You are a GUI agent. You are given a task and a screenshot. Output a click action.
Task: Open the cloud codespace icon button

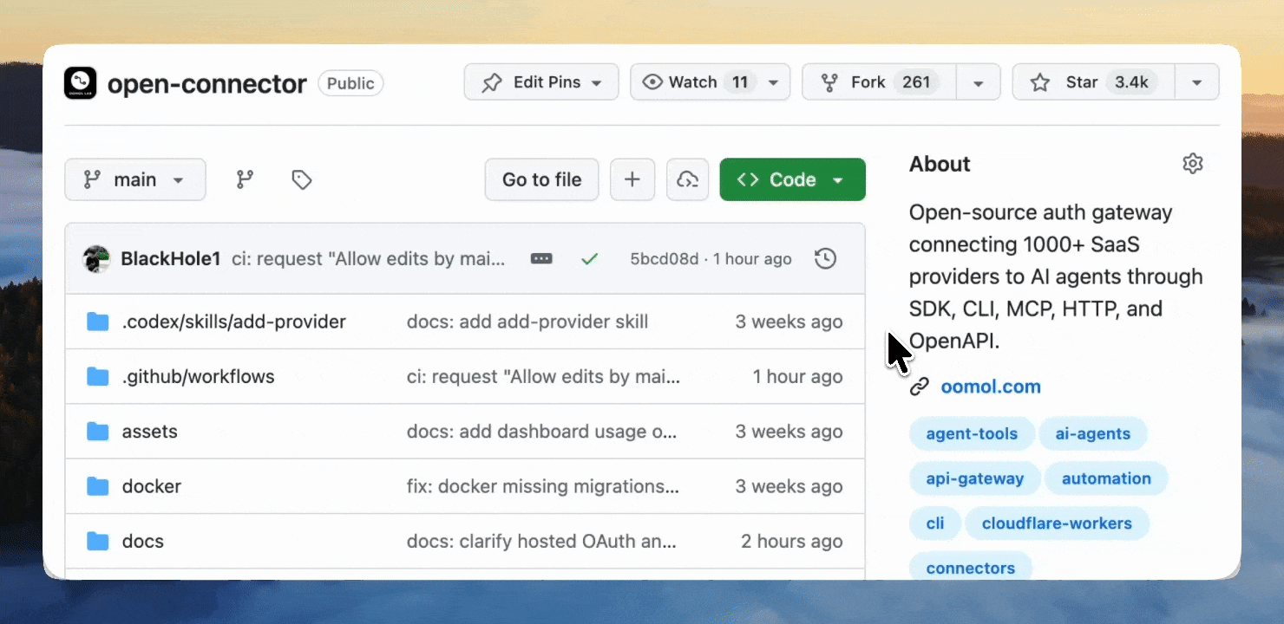pos(687,179)
